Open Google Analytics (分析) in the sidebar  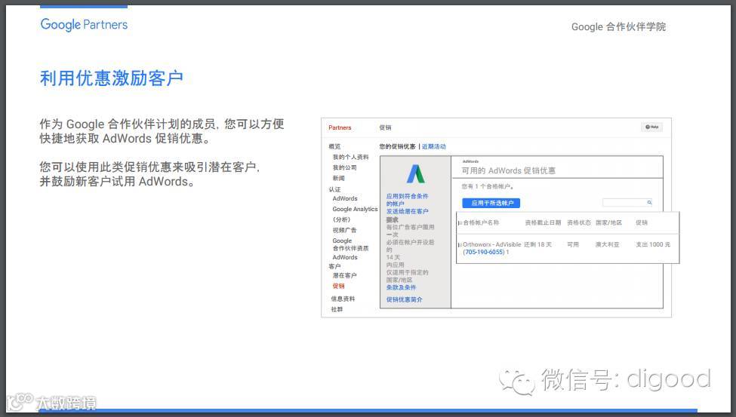point(355,214)
